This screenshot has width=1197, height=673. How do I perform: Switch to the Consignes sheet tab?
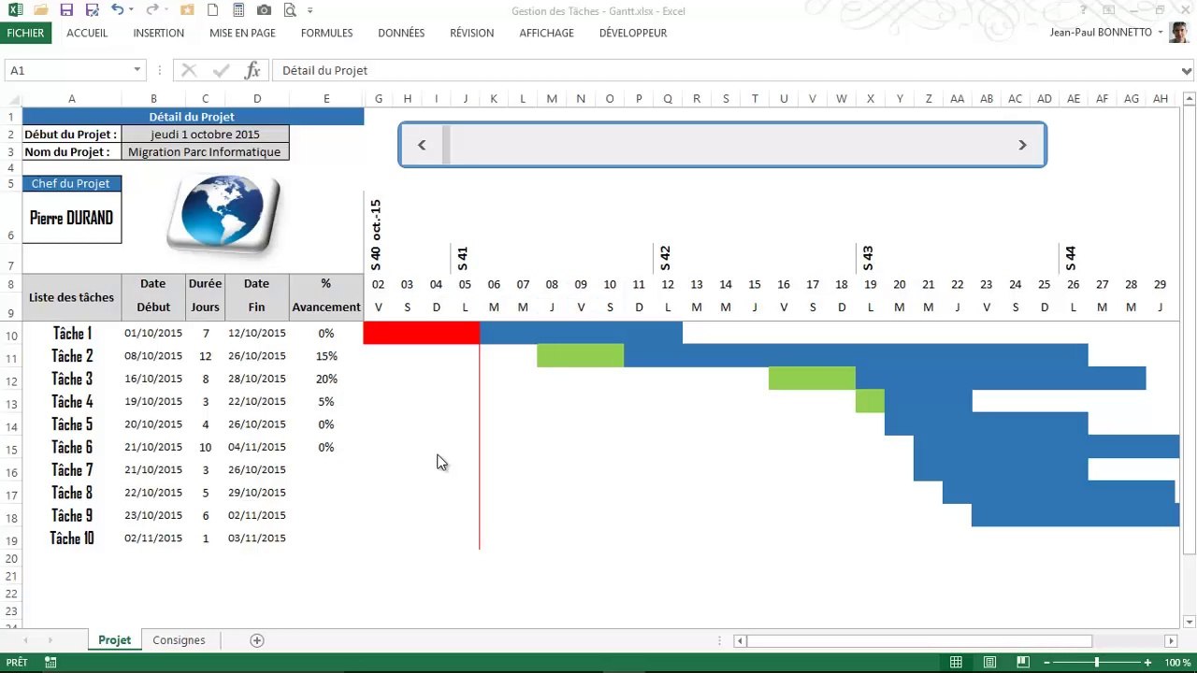179,640
